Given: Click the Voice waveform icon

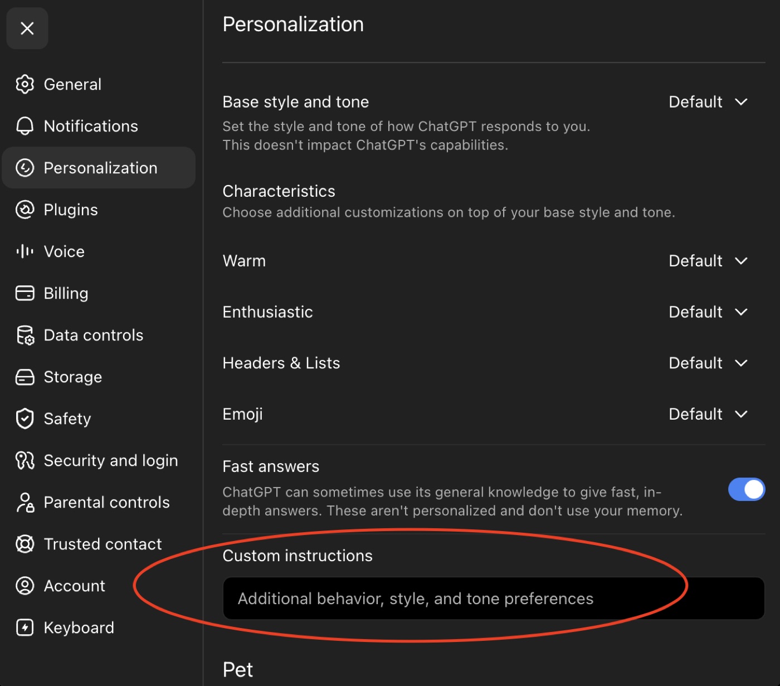Looking at the screenshot, I should point(25,251).
